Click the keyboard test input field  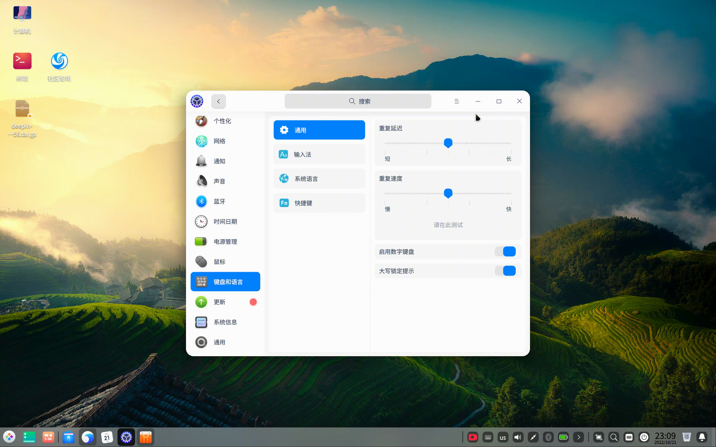(x=447, y=225)
